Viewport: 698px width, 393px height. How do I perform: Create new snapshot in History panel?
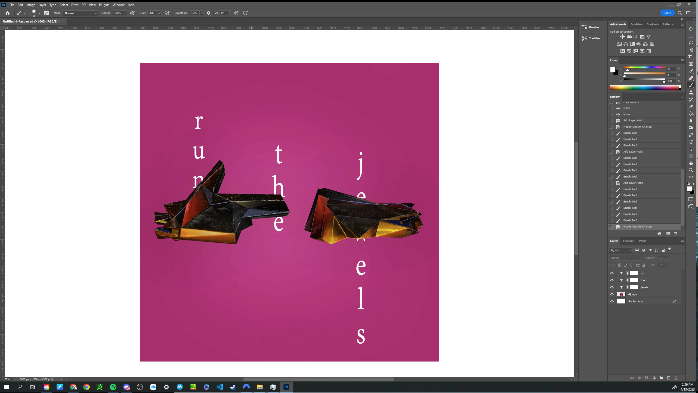click(x=668, y=233)
